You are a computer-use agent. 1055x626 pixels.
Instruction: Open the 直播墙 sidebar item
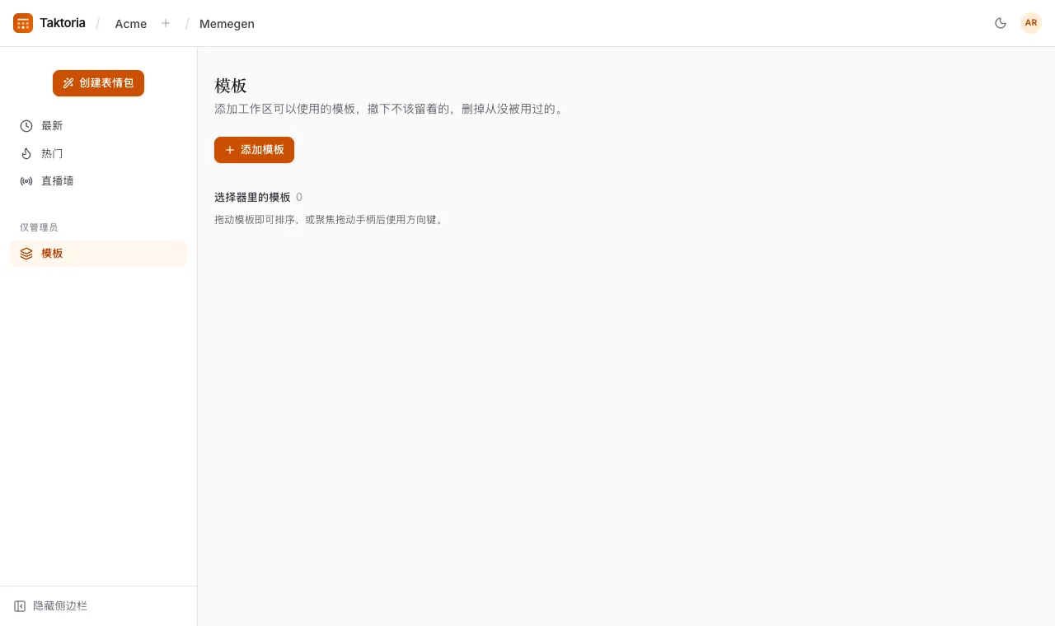pos(98,181)
